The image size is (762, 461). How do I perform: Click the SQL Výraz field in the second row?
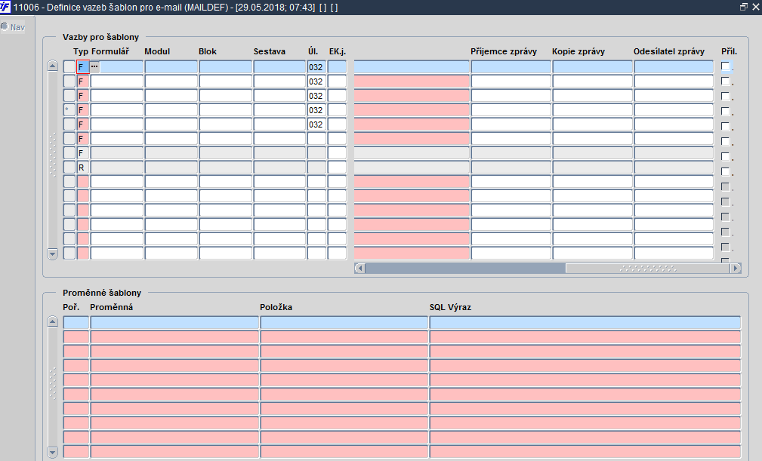tap(585, 337)
